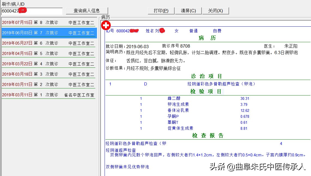311x176 pixels.
Task: Select the 2019年03月22日 第4次就诊 entry
Action: point(48,64)
